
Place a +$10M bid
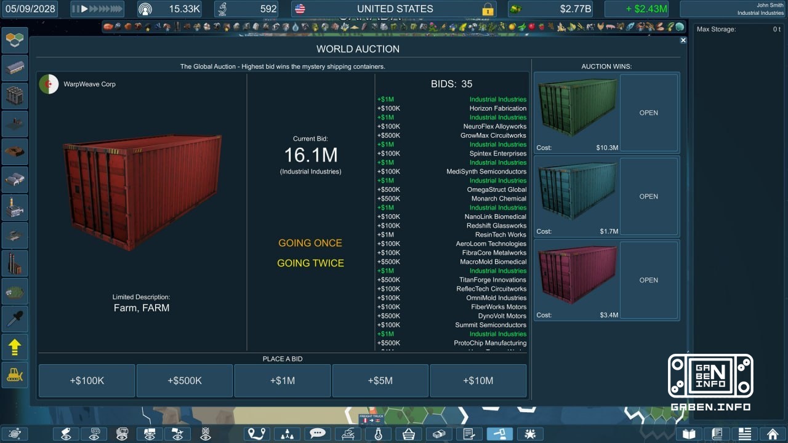click(x=478, y=381)
